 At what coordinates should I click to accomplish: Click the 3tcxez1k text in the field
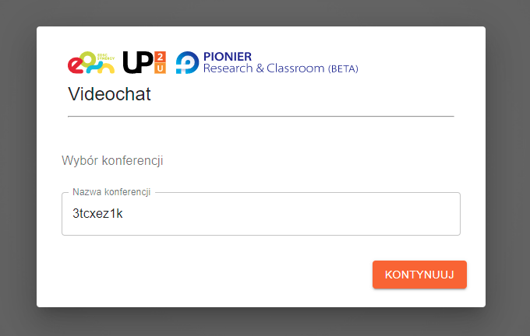pyautogui.click(x=97, y=214)
